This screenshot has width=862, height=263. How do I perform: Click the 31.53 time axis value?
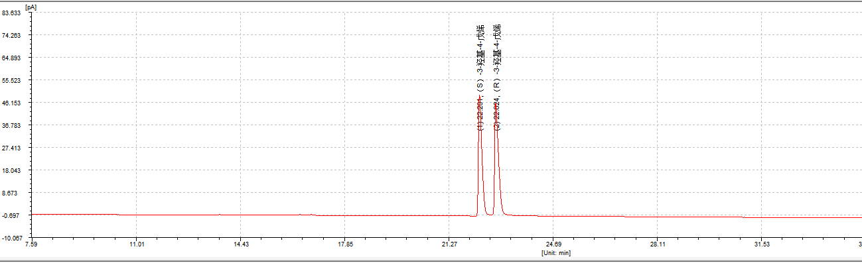(x=762, y=245)
